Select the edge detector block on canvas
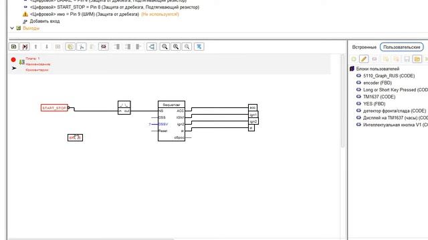 (x=124, y=107)
